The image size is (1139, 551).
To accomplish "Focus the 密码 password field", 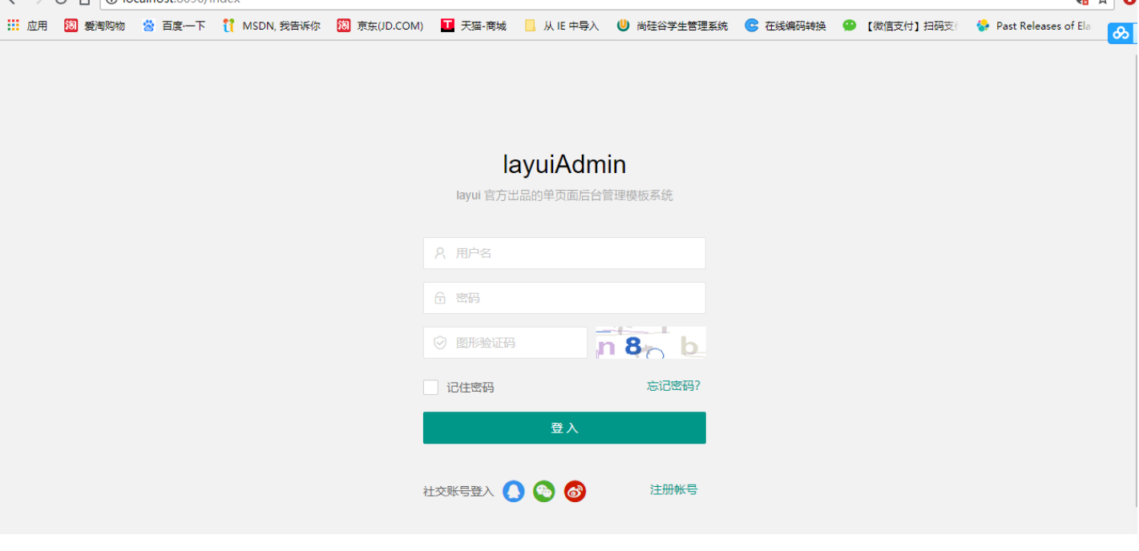I will 564,298.
